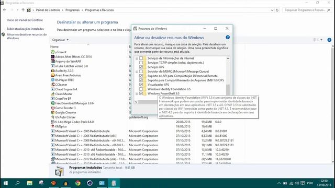Expand Servidor do MSMQ tree node
This screenshot has width=335, height=188.
point(137,72)
